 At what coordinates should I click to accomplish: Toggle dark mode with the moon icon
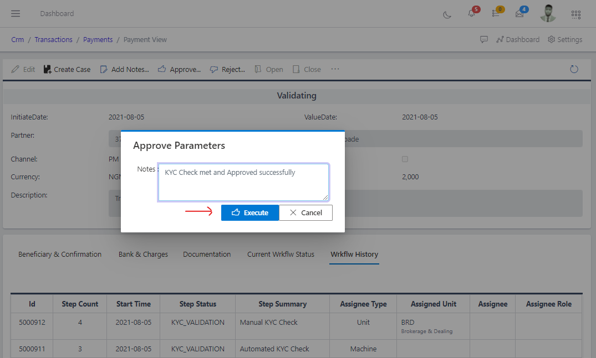[x=447, y=15]
